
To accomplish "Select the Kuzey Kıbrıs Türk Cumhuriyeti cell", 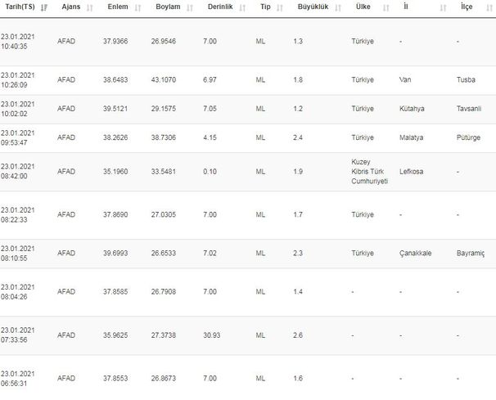I will point(369,172).
